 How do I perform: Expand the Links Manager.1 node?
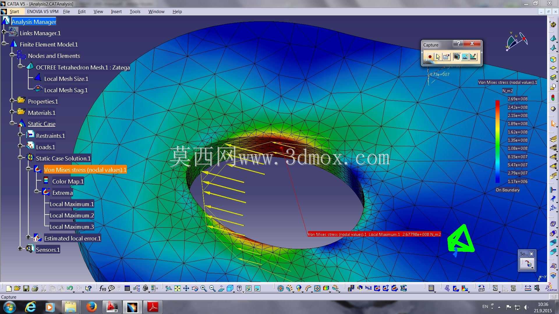(4, 32)
